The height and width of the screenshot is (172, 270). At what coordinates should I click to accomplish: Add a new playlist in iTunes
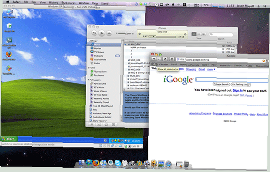pyautogui.click(x=92, y=124)
